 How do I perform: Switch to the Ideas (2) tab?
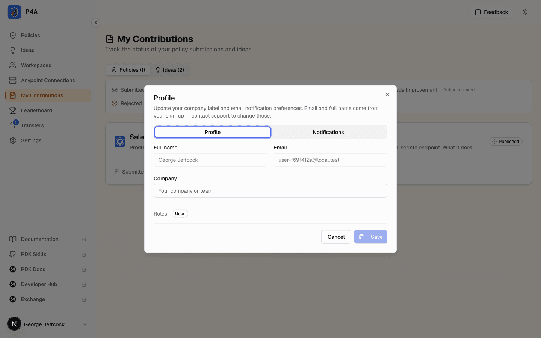[x=170, y=70]
